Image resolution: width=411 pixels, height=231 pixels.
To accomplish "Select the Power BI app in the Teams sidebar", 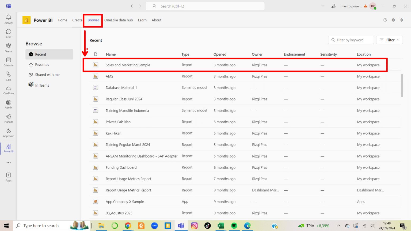I will (8, 148).
